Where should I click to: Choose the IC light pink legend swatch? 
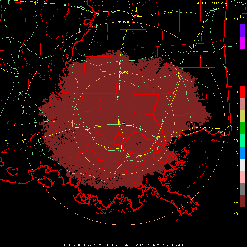(242, 177)
